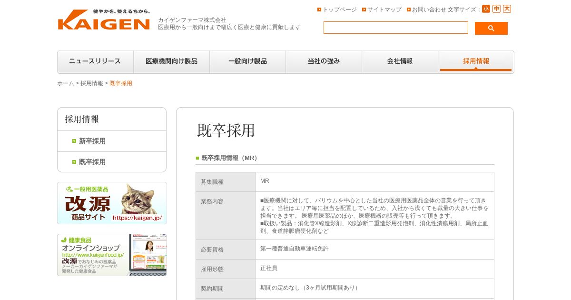The width and height of the screenshot is (571, 300).
Task: Click the 期間の定めなし（3ヶ月試用期間あり） cell
Action: point(374,289)
